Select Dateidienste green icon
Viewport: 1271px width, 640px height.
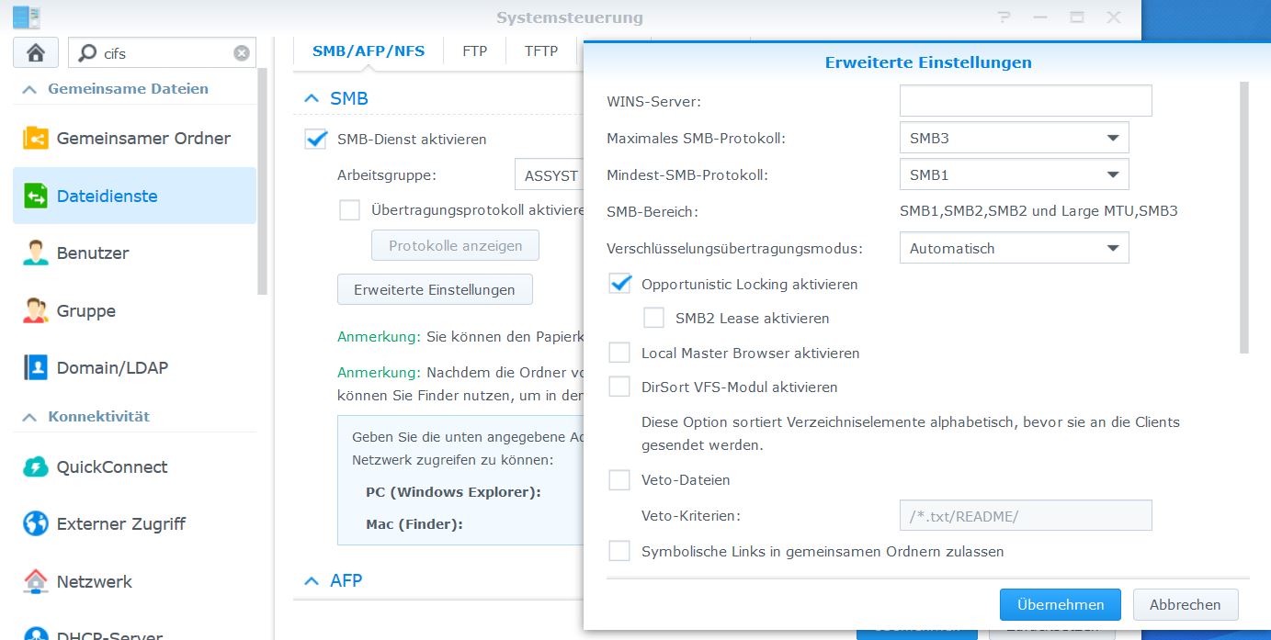coord(36,196)
